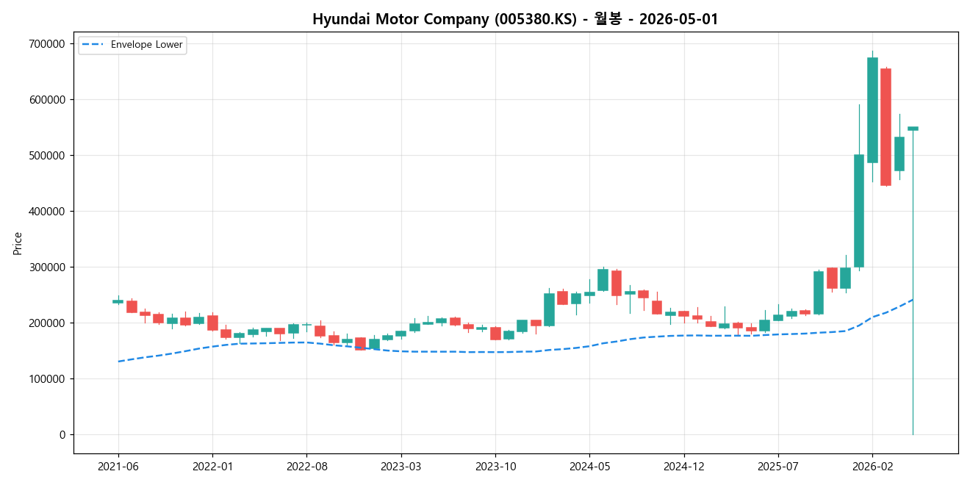Click the first green candle at 2021-06

(118, 301)
